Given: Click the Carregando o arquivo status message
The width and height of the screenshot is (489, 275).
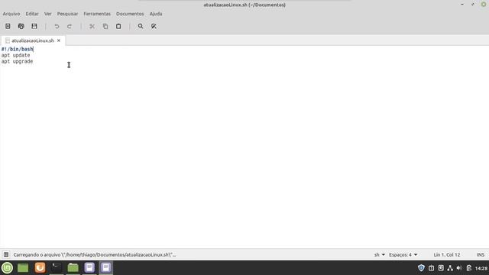Looking at the screenshot, I should (95, 254).
